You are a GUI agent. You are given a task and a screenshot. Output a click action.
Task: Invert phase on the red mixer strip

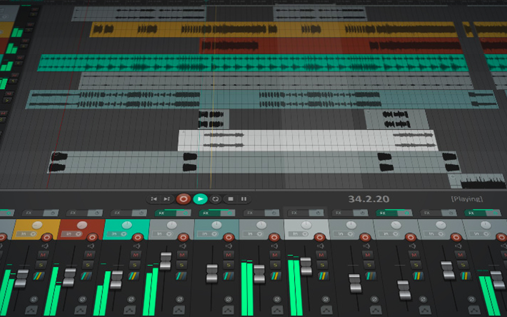tap(81, 299)
